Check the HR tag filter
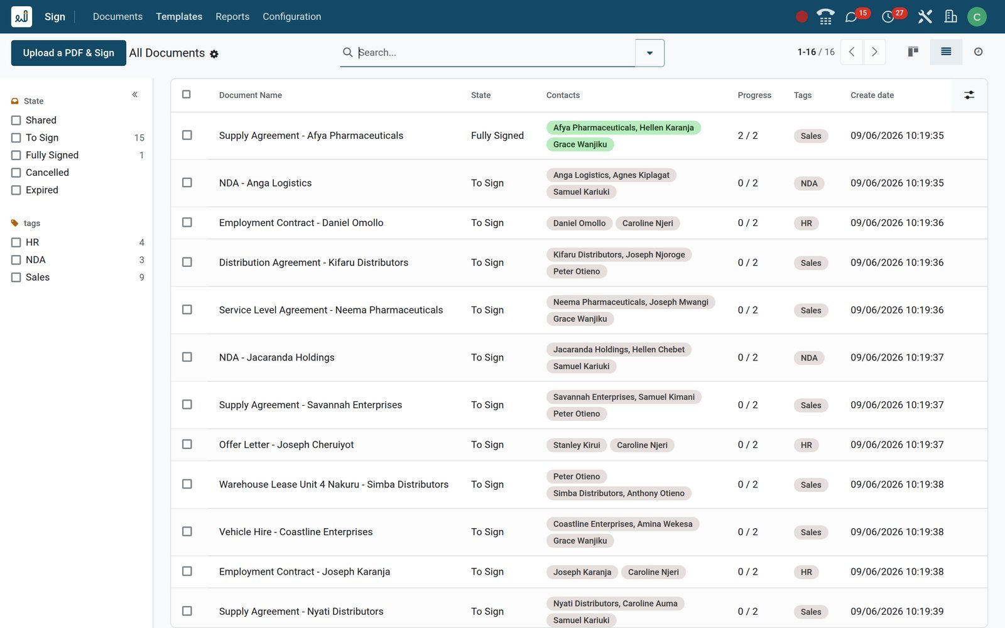 [16, 242]
